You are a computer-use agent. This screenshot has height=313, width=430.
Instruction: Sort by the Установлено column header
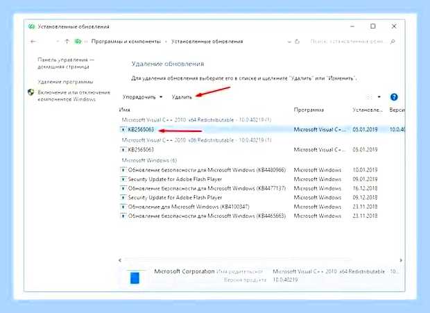pos(368,110)
